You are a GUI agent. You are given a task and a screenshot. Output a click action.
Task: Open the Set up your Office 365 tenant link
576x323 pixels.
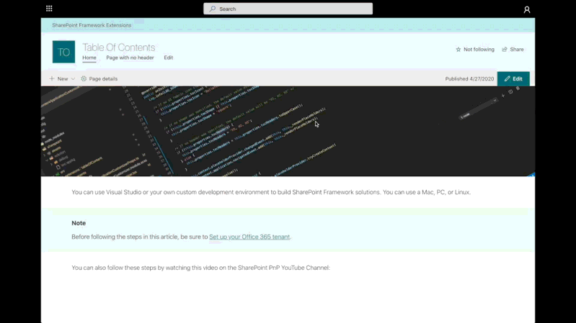(249, 237)
